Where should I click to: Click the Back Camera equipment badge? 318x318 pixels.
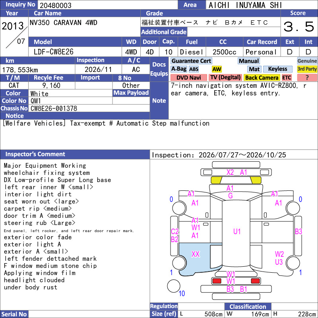(262, 78)
